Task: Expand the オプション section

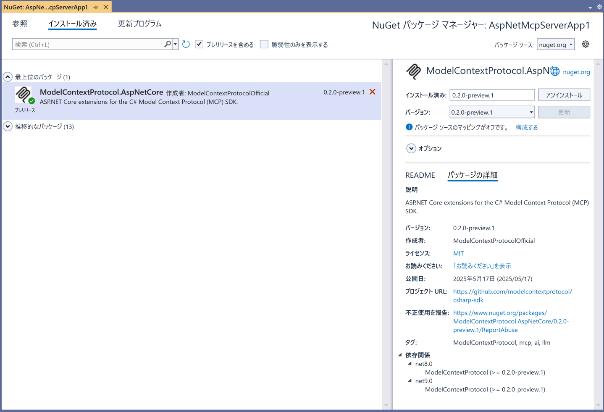Action: pos(411,148)
